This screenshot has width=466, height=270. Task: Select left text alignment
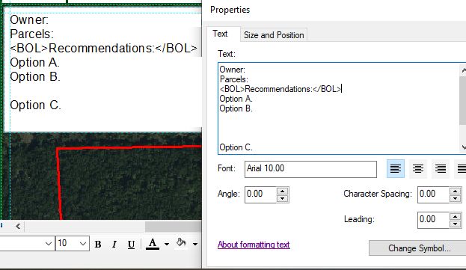(396, 169)
